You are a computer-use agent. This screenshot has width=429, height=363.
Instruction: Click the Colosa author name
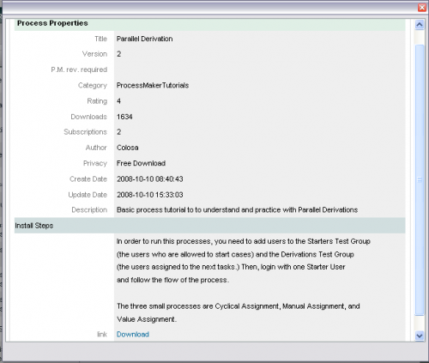[x=127, y=148]
